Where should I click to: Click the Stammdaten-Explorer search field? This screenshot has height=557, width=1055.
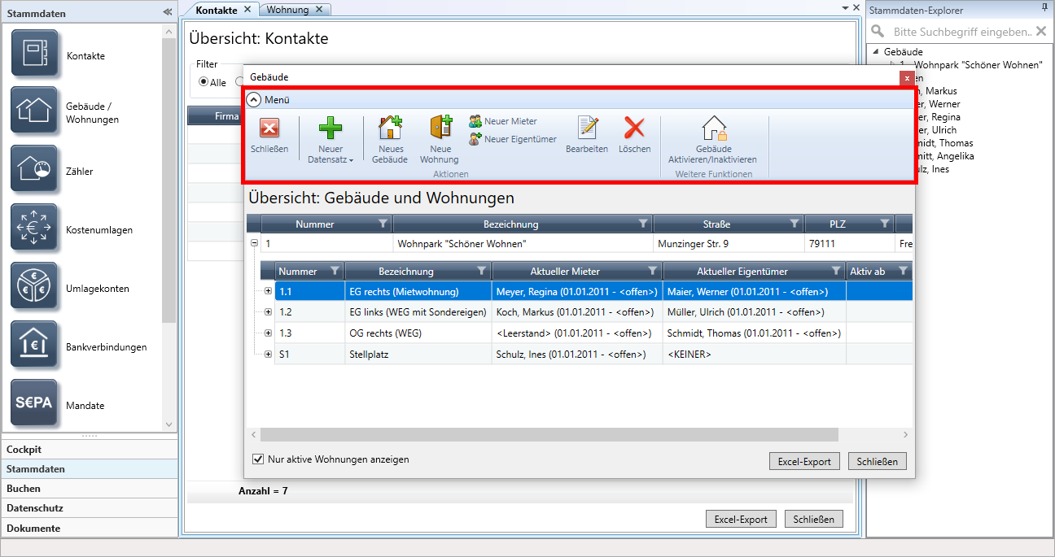pos(961,32)
